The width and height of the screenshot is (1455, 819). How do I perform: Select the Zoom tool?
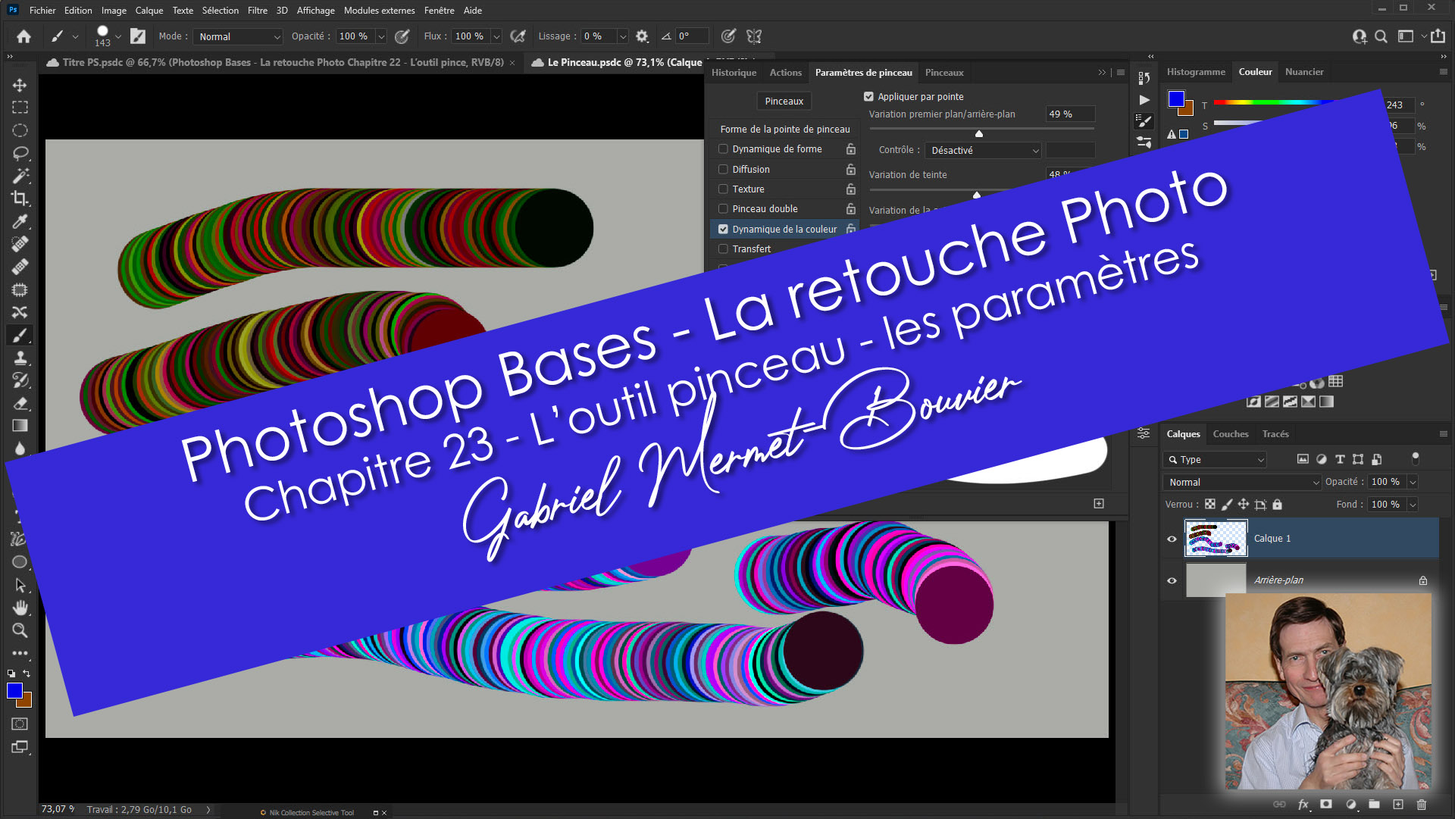point(20,630)
